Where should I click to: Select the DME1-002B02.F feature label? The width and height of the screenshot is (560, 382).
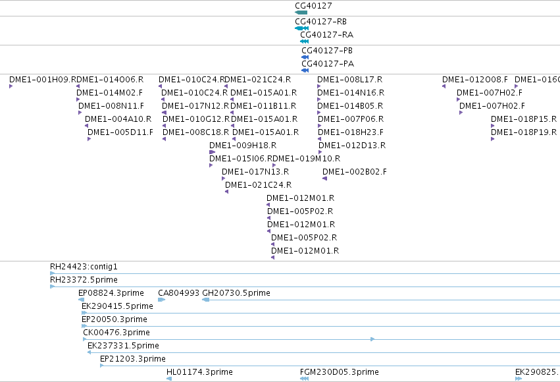click(355, 172)
